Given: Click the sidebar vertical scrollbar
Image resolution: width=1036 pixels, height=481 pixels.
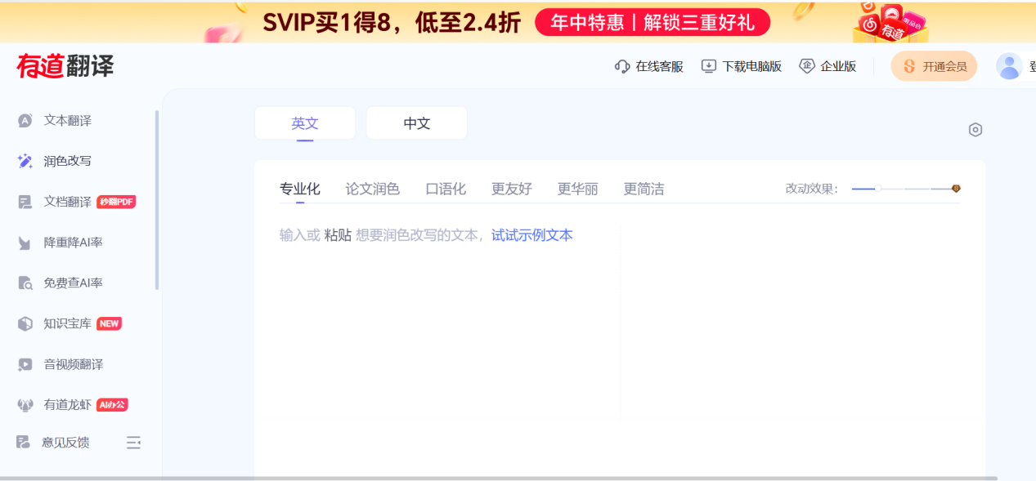Looking at the screenshot, I should pos(156,200).
